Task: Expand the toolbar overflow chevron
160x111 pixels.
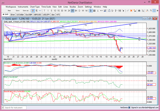Action: point(158,10)
